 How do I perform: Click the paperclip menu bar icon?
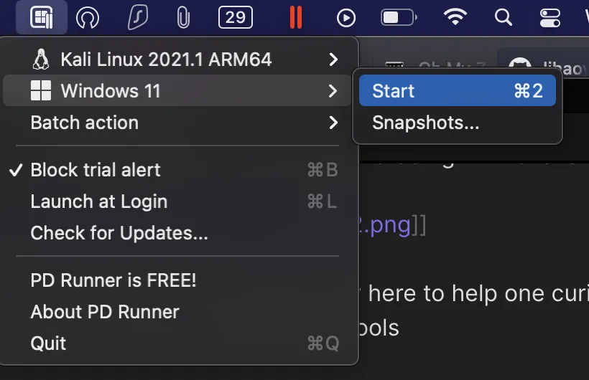183,18
